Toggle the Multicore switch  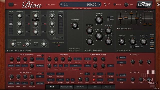115,4
